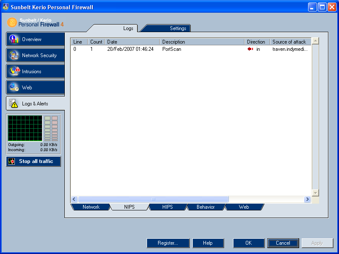Click the Stop all traffic icon
Image resolution: width=339 pixels, height=254 pixels.
[x=12, y=161]
